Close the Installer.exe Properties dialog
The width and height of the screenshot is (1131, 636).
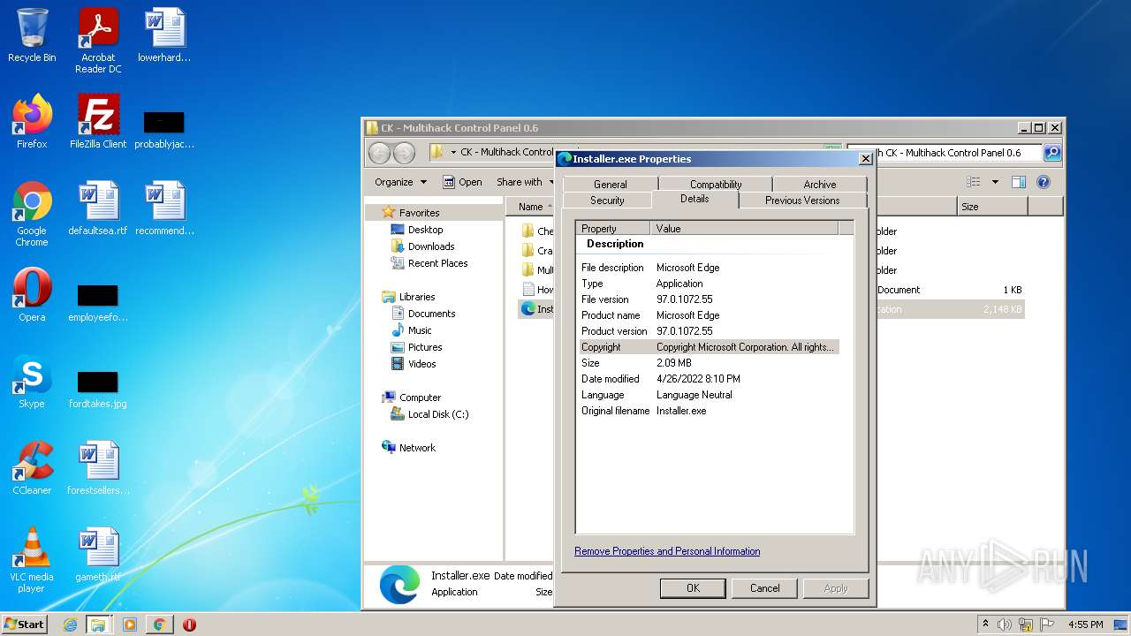(865, 159)
